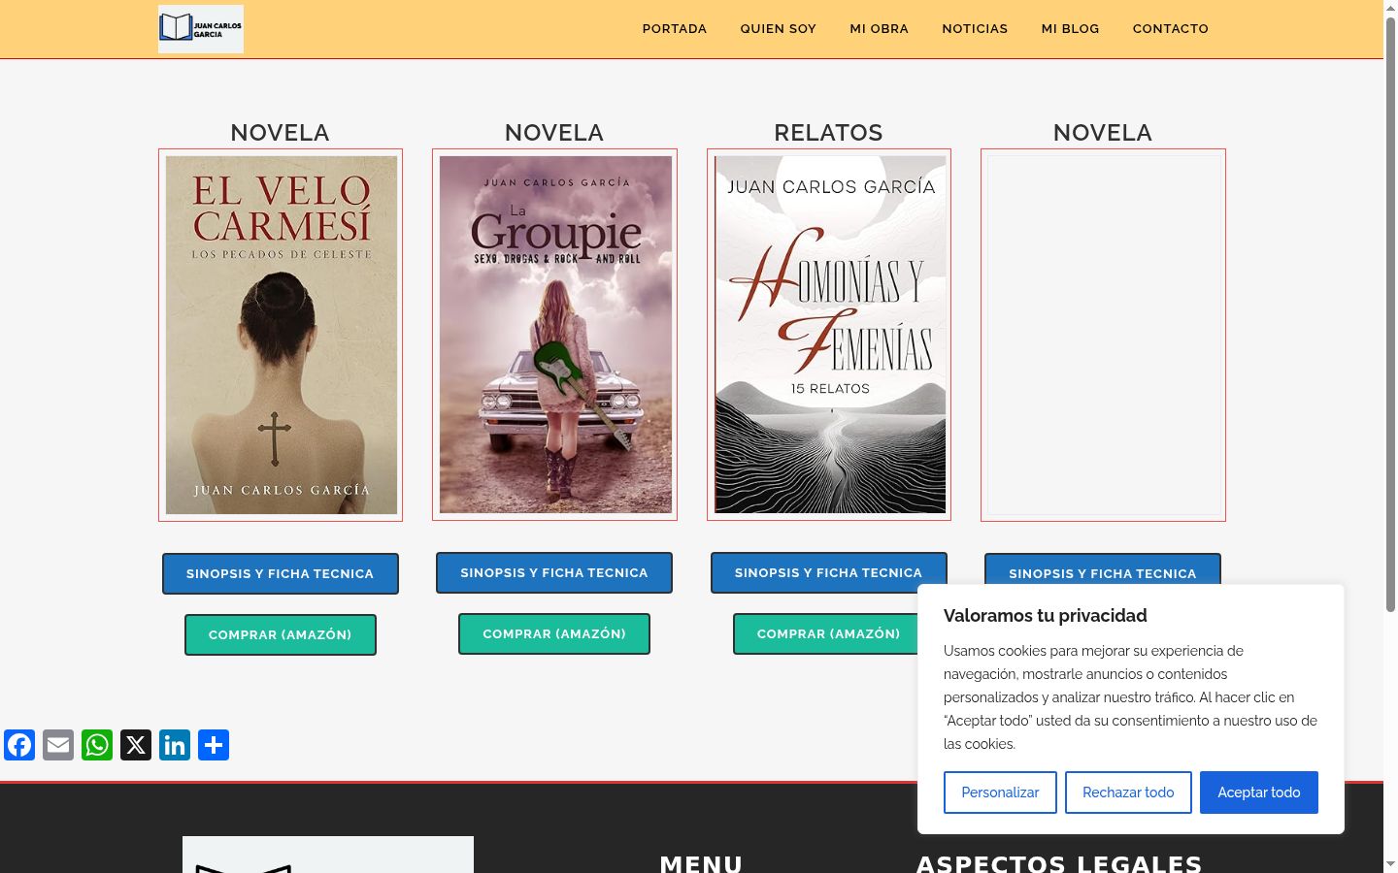Reject cookies with Rechazar todo
This screenshot has height=873, width=1398.
point(1128,792)
